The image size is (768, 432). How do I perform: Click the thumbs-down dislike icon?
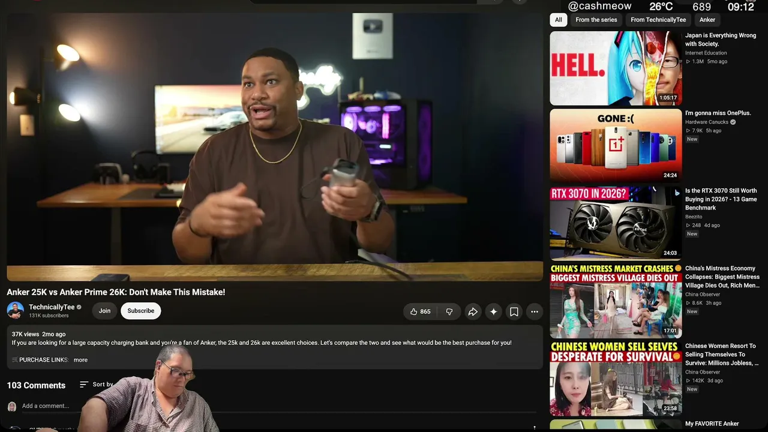[x=449, y=311]
